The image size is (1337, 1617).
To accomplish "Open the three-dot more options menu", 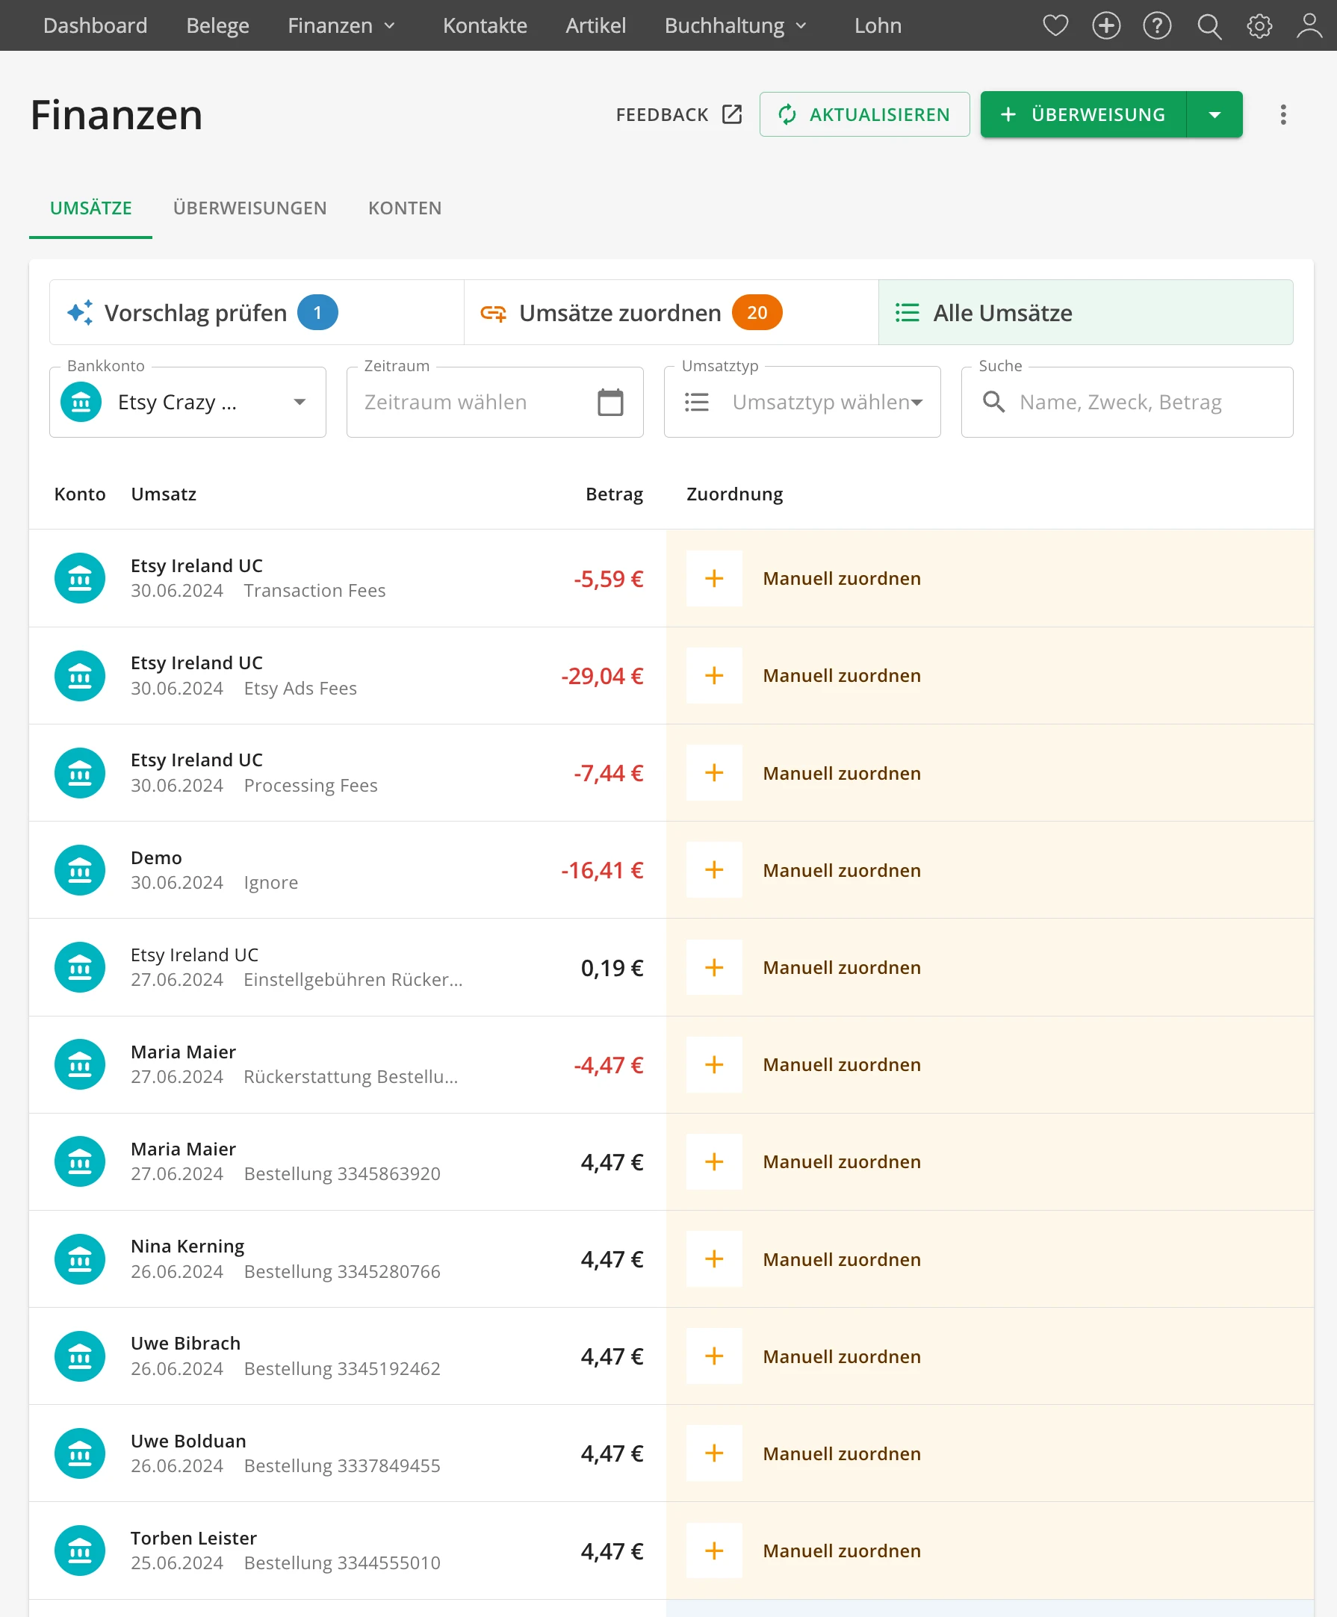I will click(x=1283, y=115).
